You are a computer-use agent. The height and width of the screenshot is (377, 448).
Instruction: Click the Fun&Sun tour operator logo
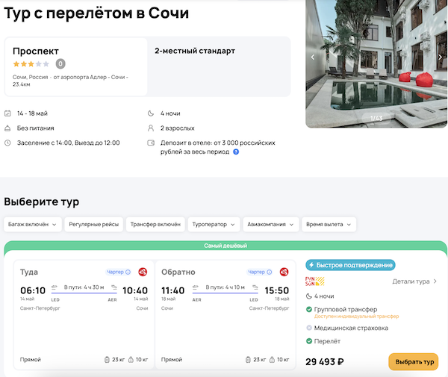316,281
